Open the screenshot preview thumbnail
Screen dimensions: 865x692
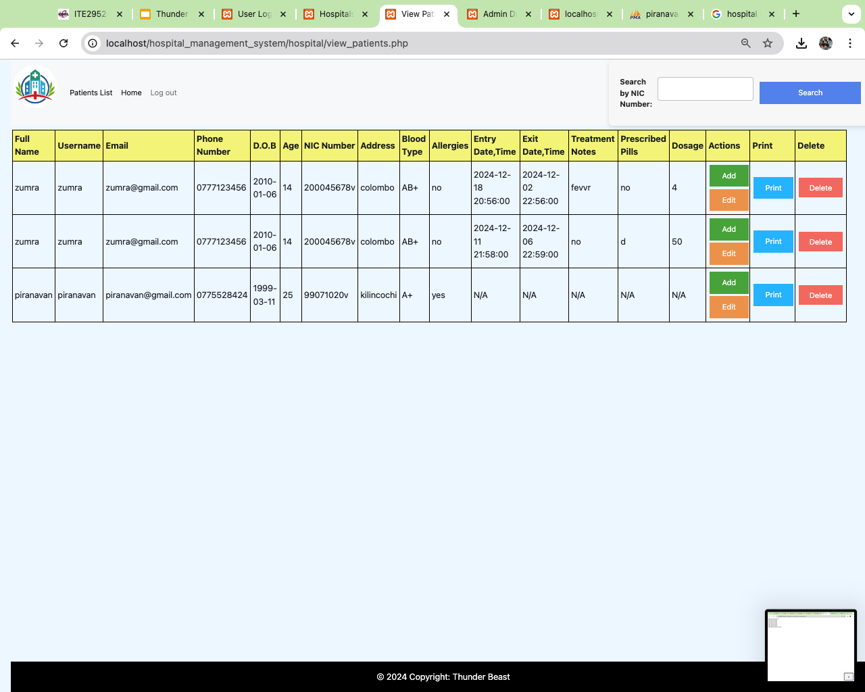pos(810,646)
